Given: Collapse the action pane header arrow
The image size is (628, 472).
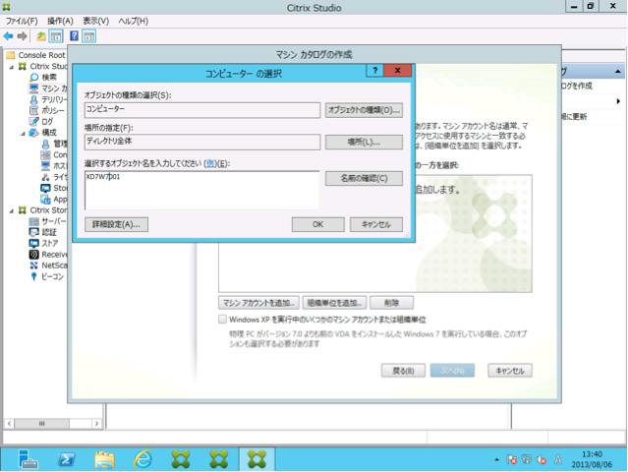Looking at the screenshot, I should (618, 72).
